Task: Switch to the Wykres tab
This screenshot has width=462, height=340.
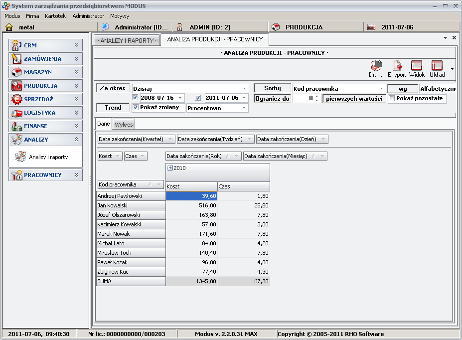Action: [x=124, y=124]
